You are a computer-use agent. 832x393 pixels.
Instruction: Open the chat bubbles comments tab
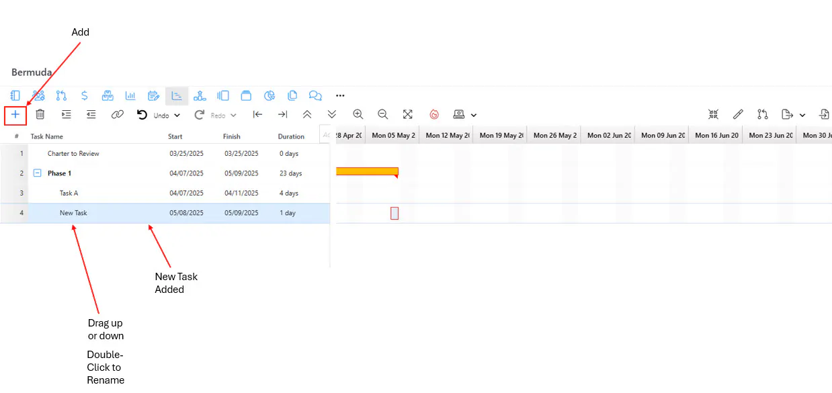tap(315, 95)
